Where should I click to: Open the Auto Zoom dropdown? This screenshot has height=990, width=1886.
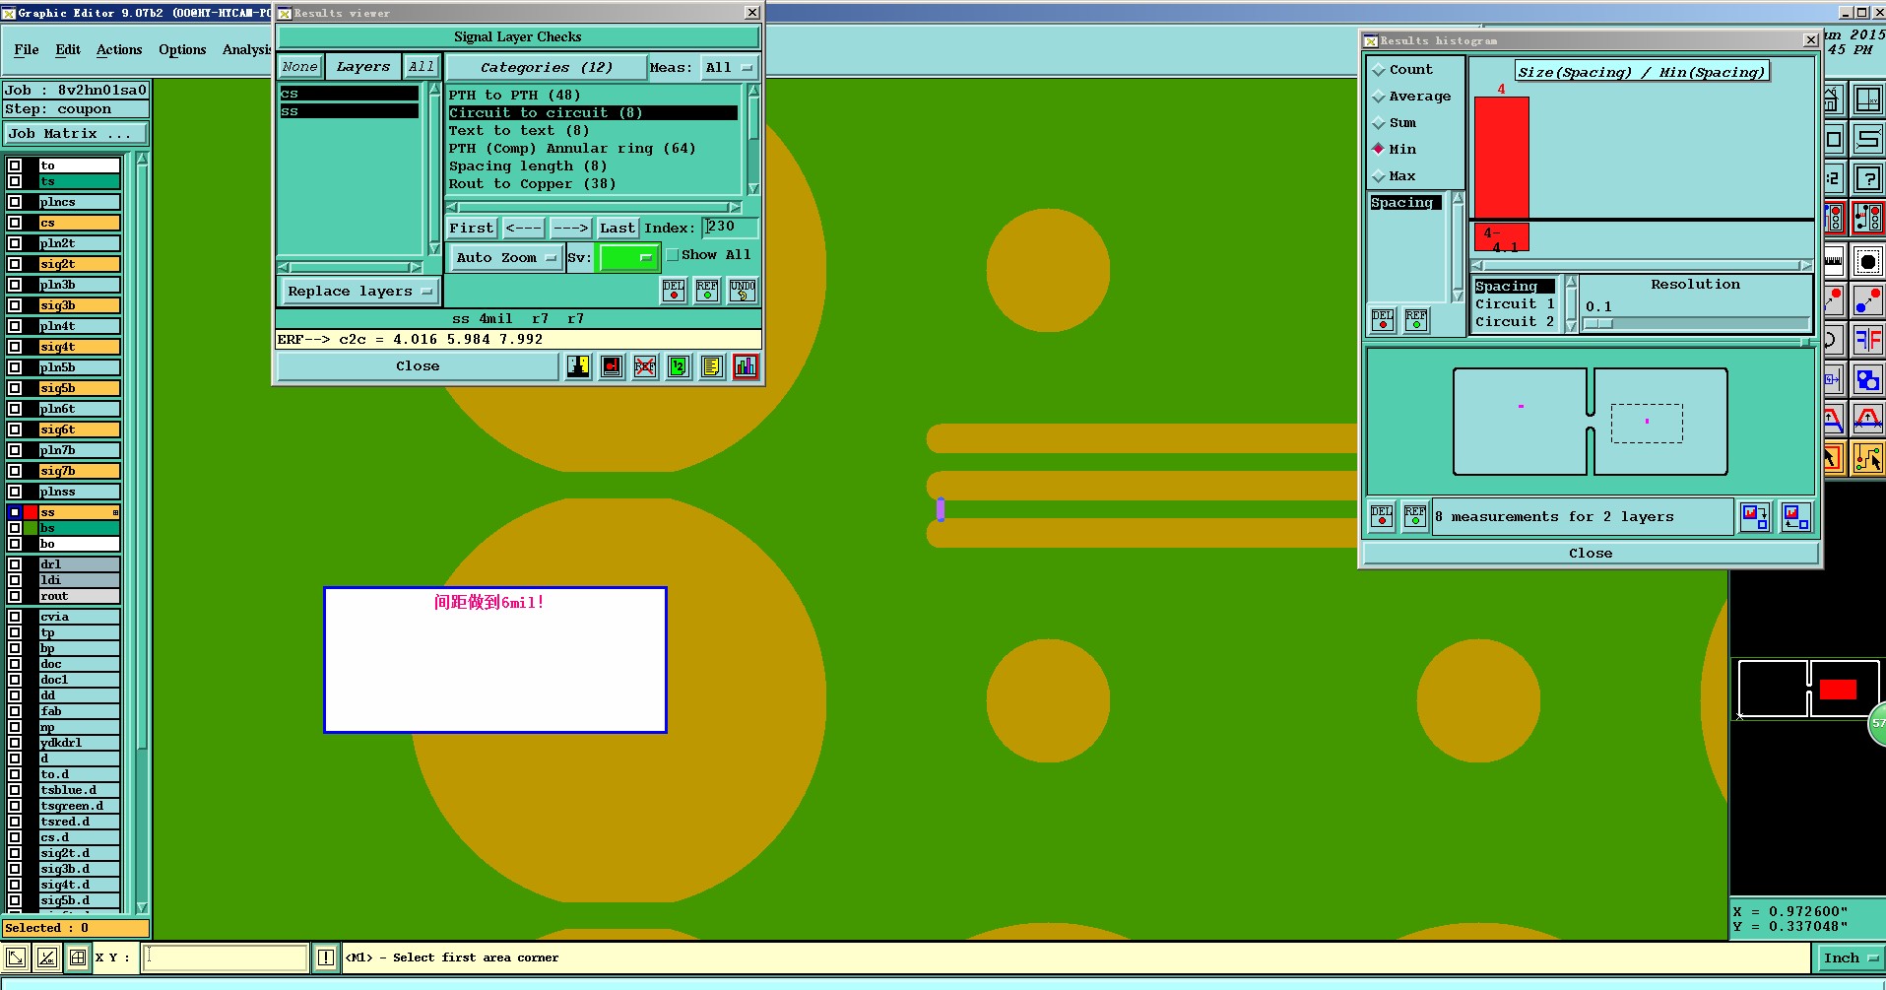point(506,258)
